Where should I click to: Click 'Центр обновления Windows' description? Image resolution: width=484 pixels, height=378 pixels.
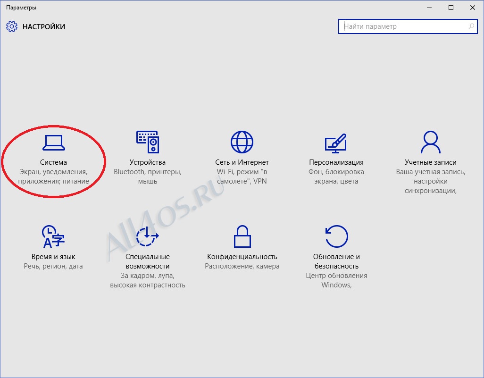click(x=336, y=280)
